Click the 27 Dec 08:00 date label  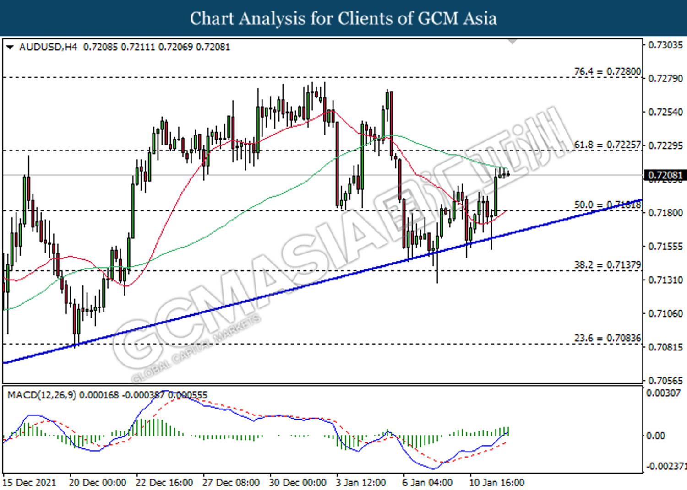click(231, 483)
